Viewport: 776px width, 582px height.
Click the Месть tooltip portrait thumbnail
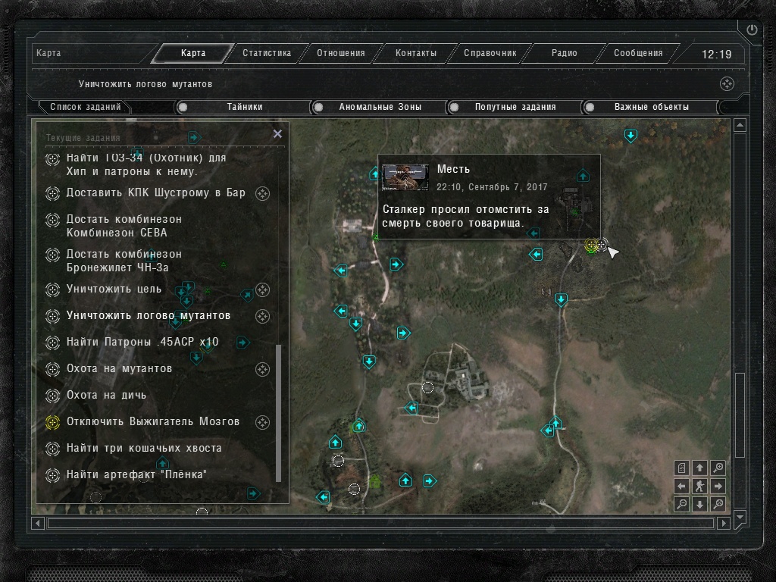coord(405,177)
